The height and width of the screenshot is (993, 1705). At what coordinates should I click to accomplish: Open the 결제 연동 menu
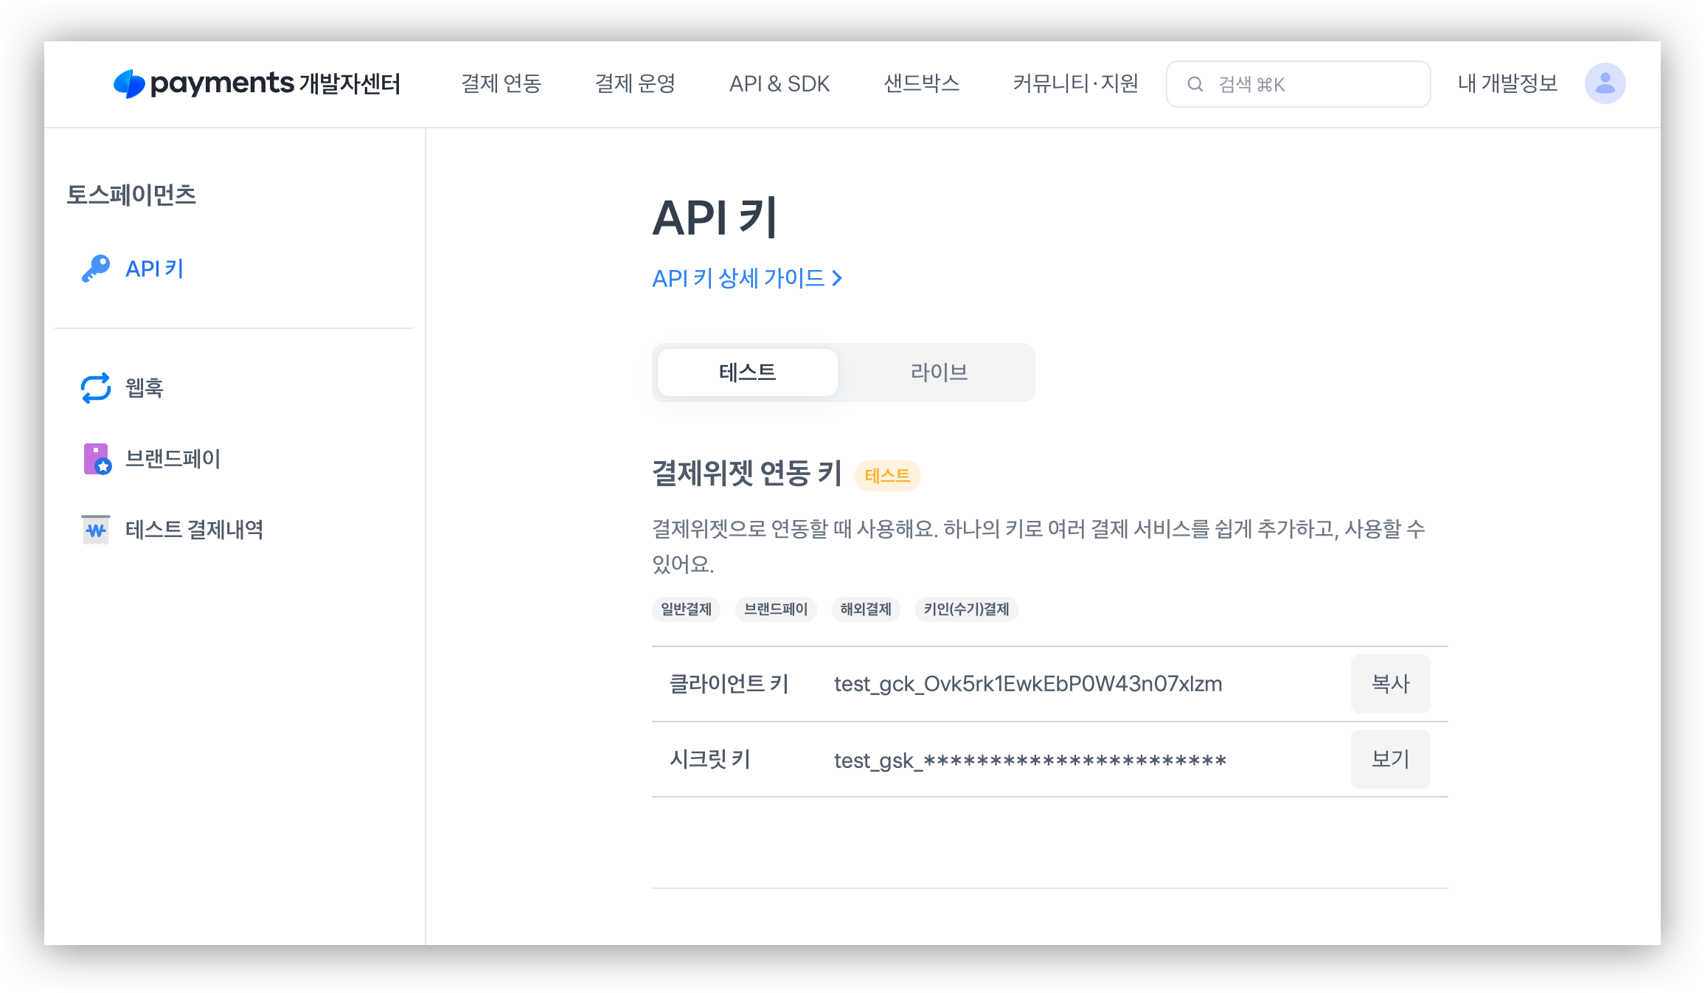pyautogui.click(x=501, y=83)
